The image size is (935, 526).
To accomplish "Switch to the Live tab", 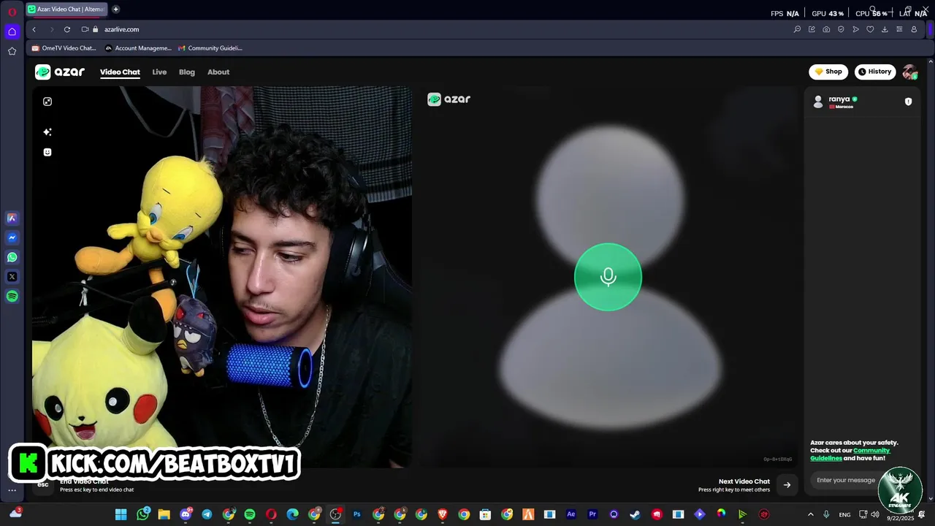I will pos(159,72).
